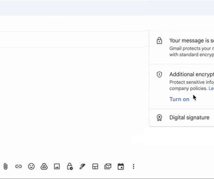Viewport: 214px width, 179px height.
Task: Click the 'Your message is' heading text
Action: tap(190, 41)
